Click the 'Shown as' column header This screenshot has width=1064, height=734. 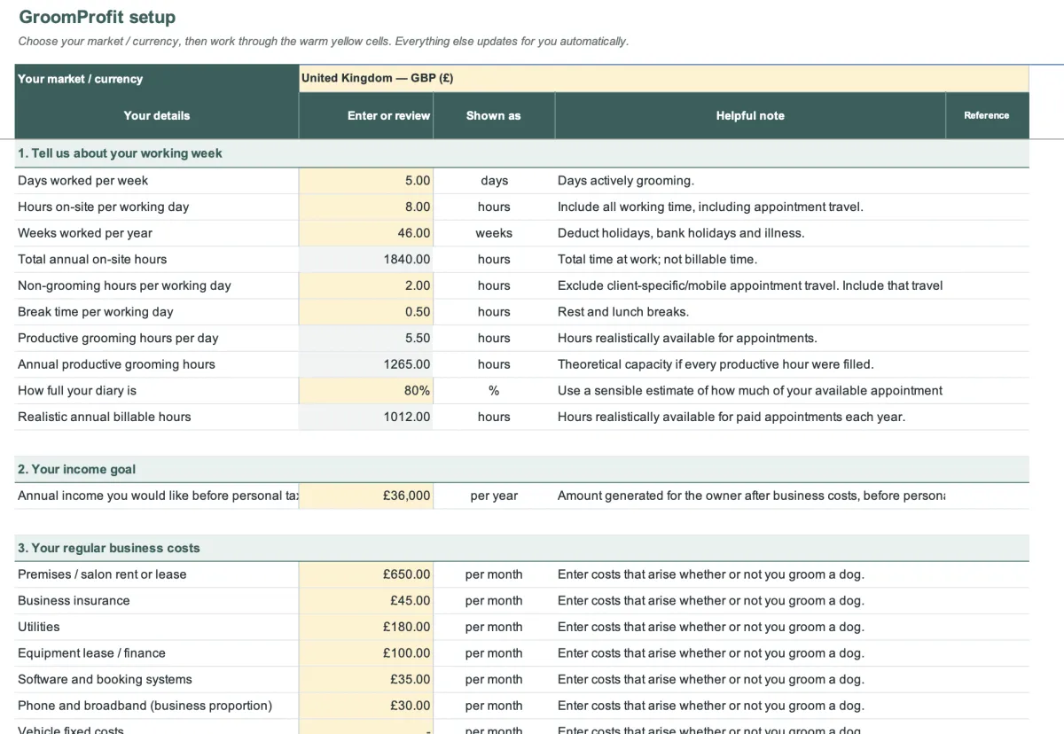pos(494,115)
